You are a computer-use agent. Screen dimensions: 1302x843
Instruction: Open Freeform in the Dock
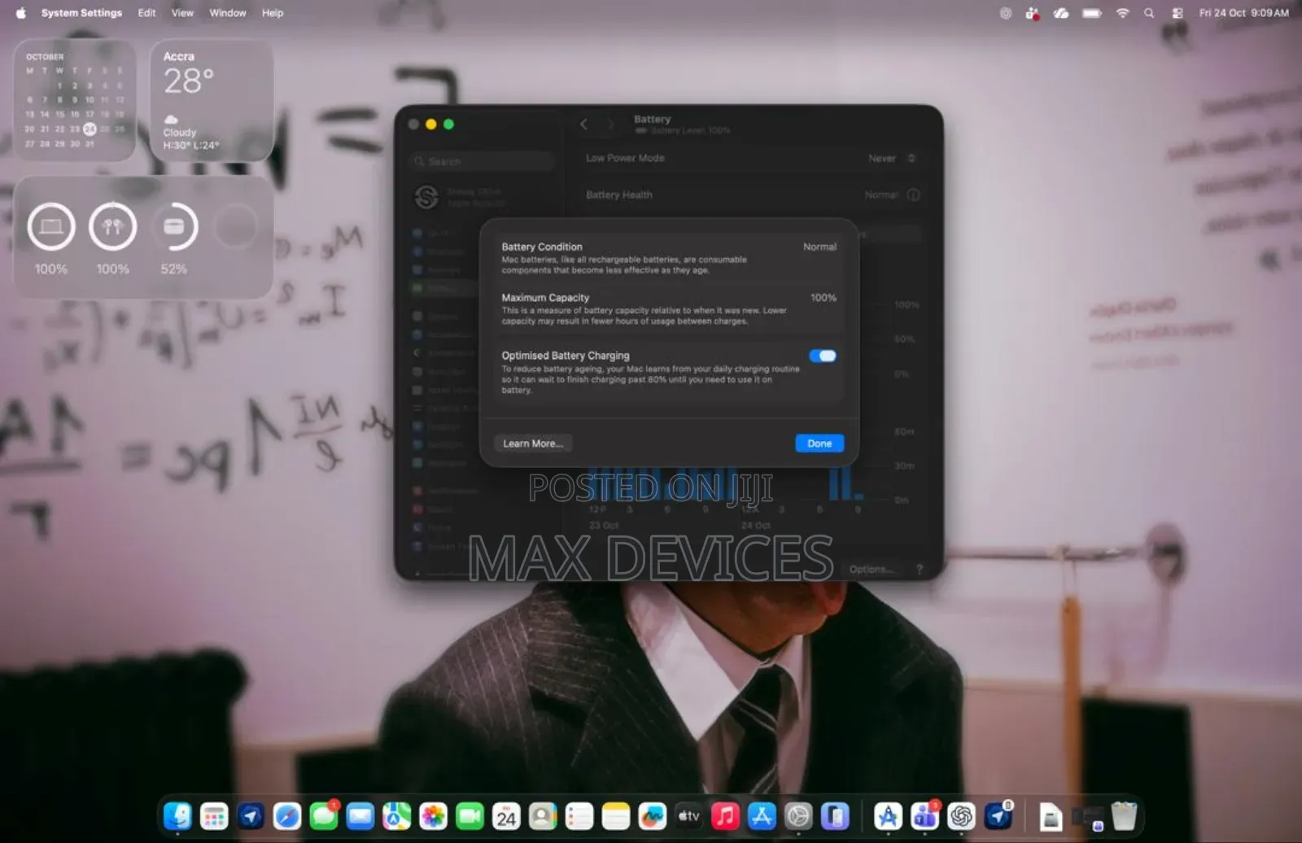pos(653,815)
